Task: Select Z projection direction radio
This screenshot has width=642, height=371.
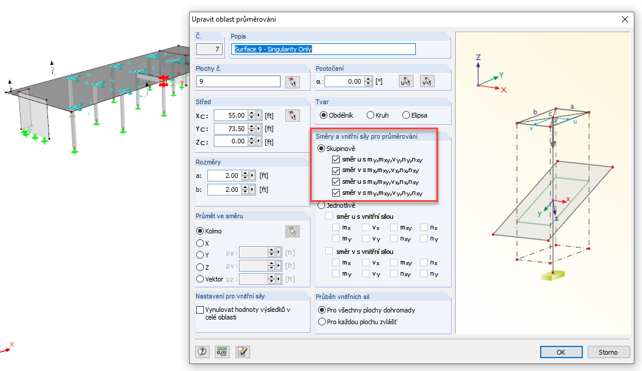Action: [200, 267]
